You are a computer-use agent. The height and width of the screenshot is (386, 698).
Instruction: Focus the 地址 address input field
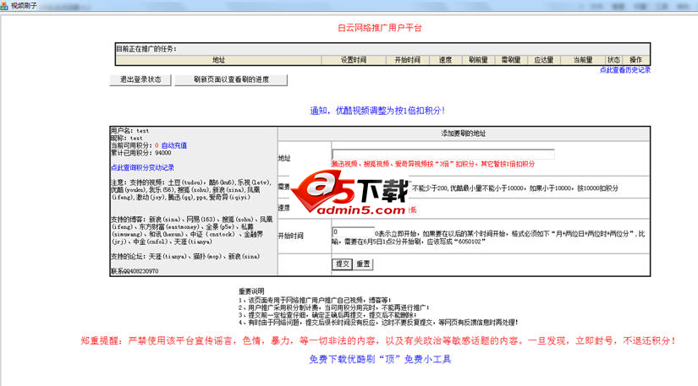[443, 154]
